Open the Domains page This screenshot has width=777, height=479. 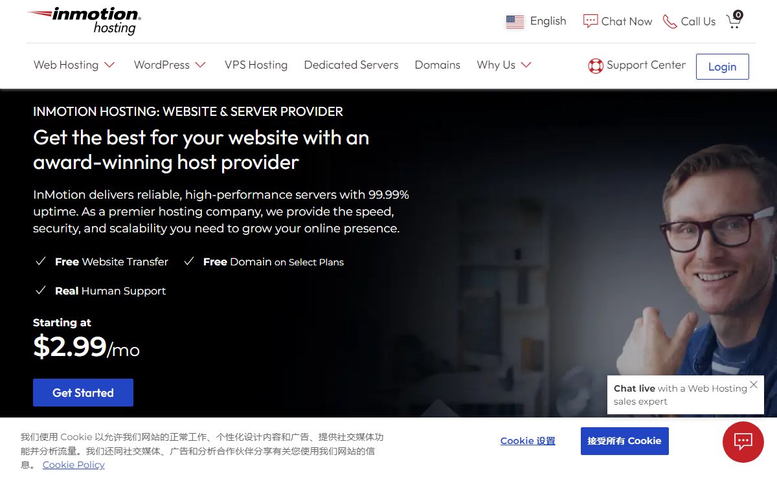[x=438, y=65]
